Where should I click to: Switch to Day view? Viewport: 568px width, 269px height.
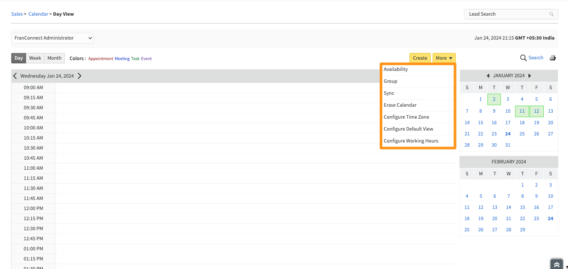coord(19,58)
